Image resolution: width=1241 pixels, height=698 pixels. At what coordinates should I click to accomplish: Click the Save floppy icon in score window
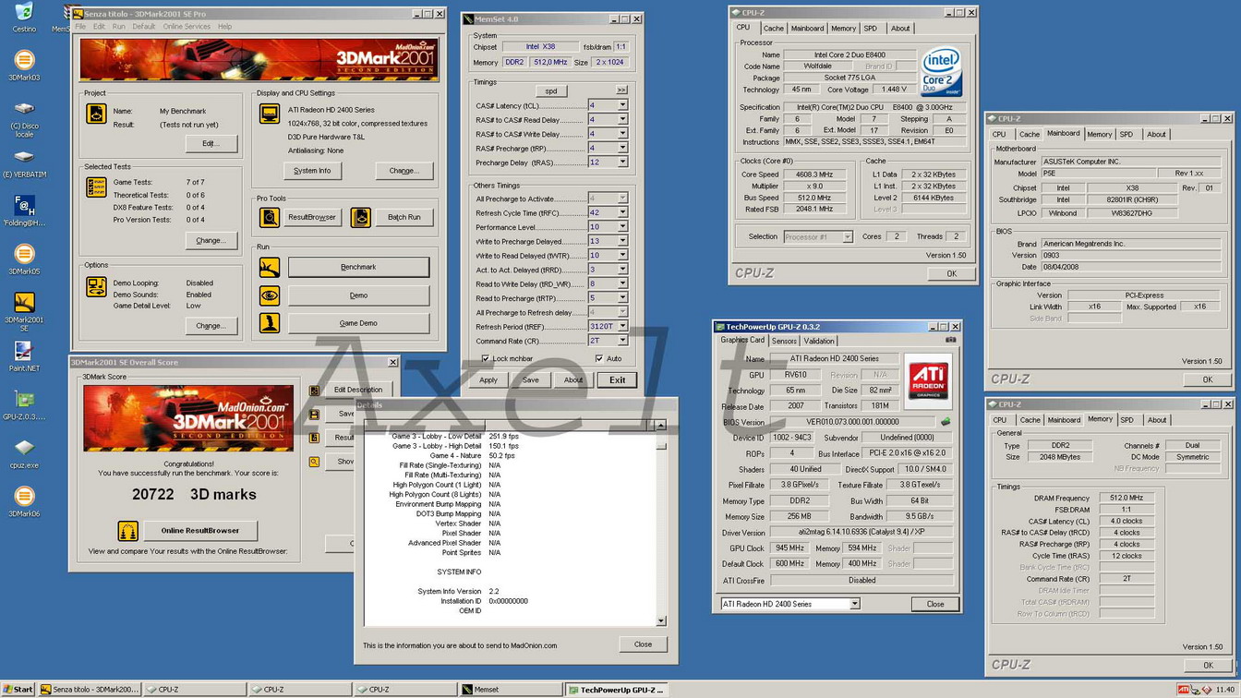pos(314,414)
